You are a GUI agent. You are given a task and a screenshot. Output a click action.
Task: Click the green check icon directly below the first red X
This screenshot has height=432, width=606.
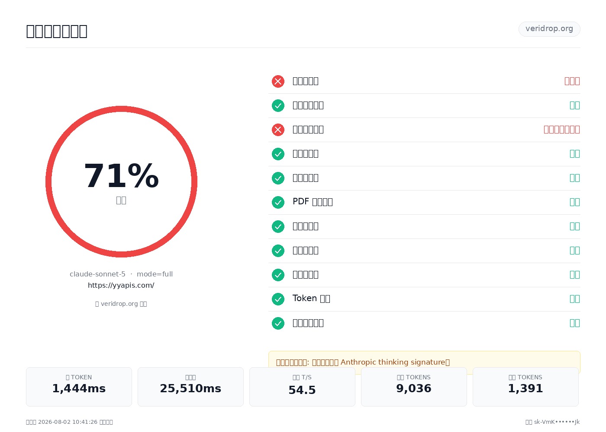coord(278,105)
